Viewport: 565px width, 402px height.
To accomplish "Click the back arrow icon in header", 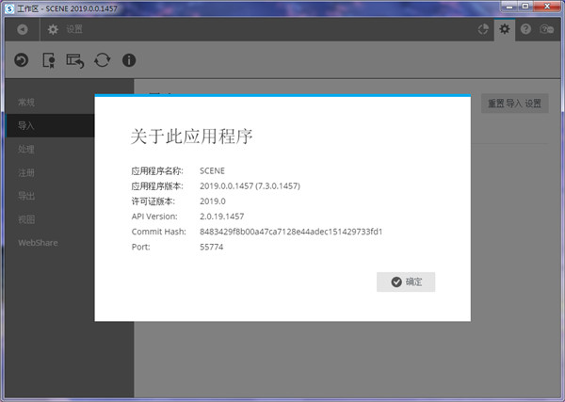I will coord(22,30).
